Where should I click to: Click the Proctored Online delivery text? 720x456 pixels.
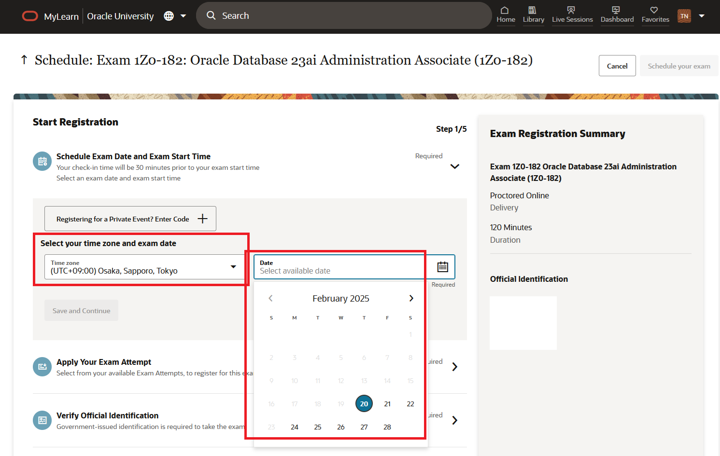520,195
